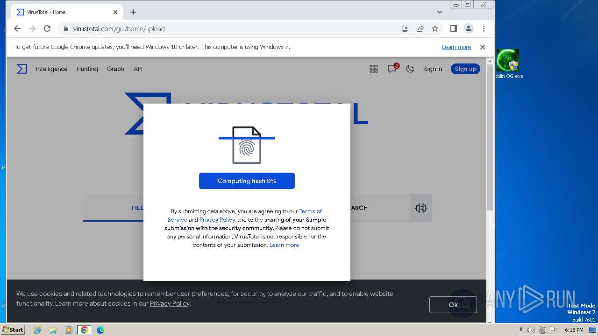Click the Computing hash progress button

(247, 181)
